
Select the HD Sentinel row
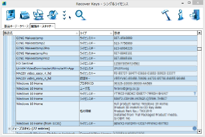(x=106, y=63)
